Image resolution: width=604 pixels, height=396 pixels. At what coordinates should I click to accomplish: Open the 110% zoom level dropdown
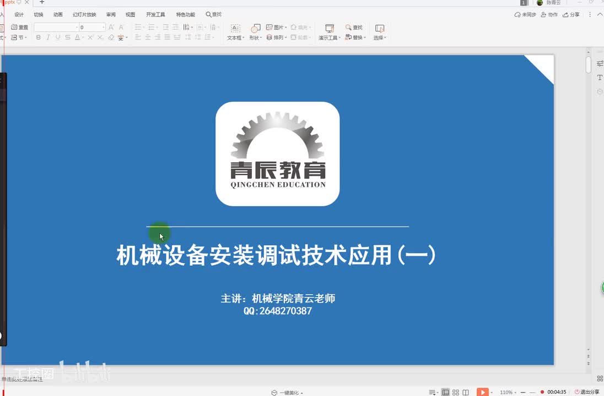coord(508,392)
